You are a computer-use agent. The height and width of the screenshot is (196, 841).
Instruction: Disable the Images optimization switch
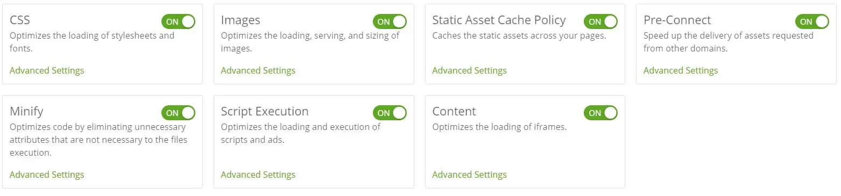pos(390,21)
